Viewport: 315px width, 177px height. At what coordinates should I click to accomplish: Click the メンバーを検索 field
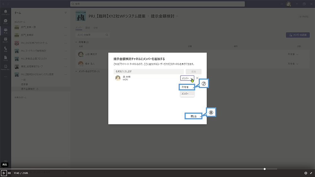[x=92, y=35]
